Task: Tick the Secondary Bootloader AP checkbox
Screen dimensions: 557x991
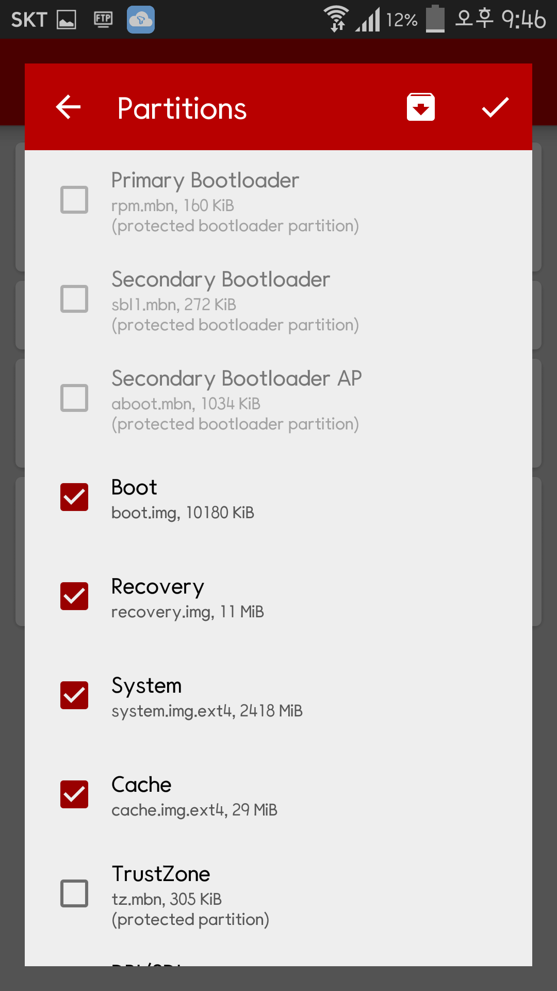Action: coord(74,398)
